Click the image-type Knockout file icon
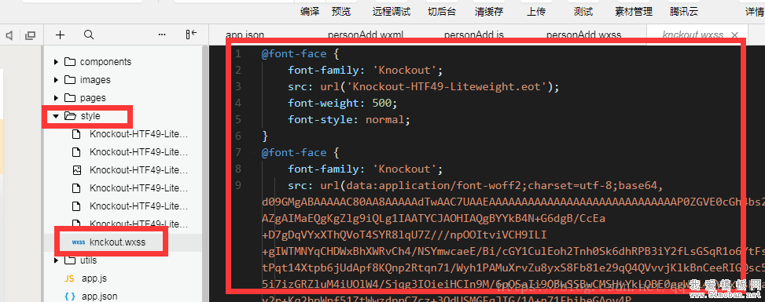765x302 pixels. pos(76,170)
